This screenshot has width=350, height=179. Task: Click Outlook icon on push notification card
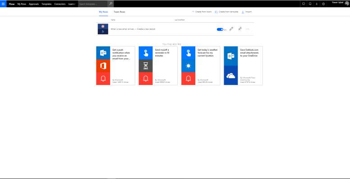103,53
